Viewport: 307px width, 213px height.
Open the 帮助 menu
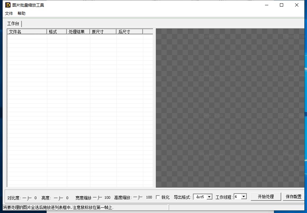(22, 14)
